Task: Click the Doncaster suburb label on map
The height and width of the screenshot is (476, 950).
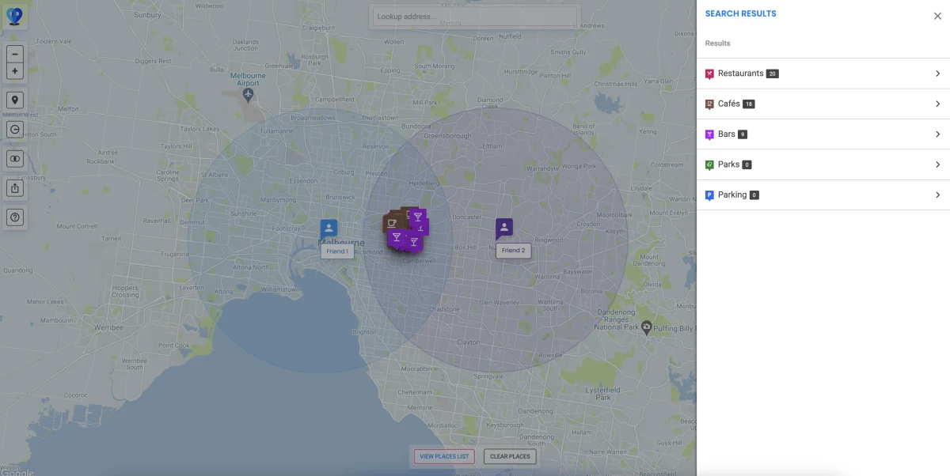Action: click(466, 216)
